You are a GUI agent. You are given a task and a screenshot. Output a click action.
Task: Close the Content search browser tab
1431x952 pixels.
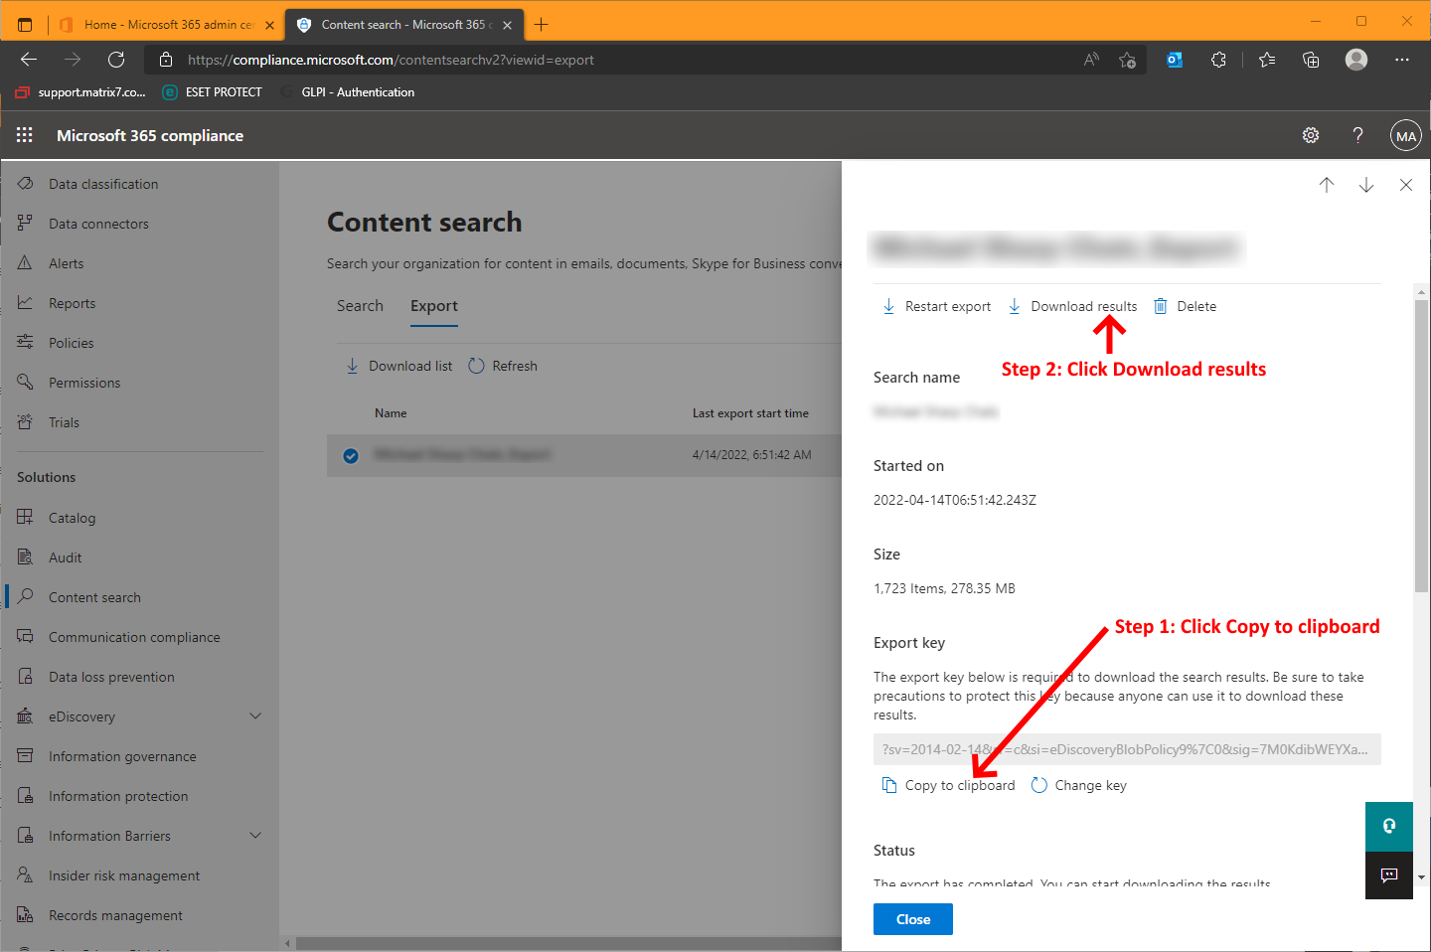coord(508,25)
